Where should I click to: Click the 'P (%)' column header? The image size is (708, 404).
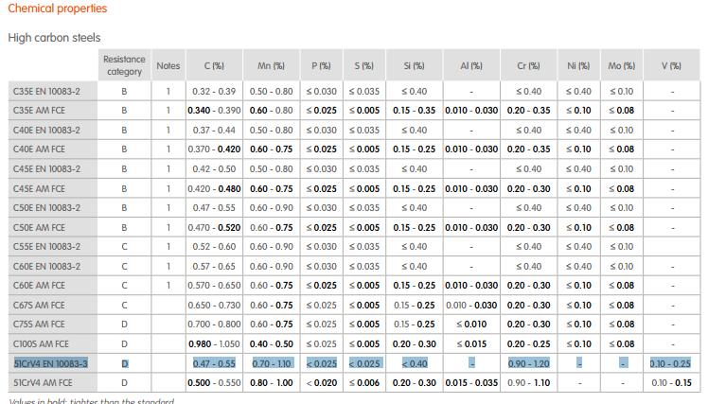[x=321, y=65]
